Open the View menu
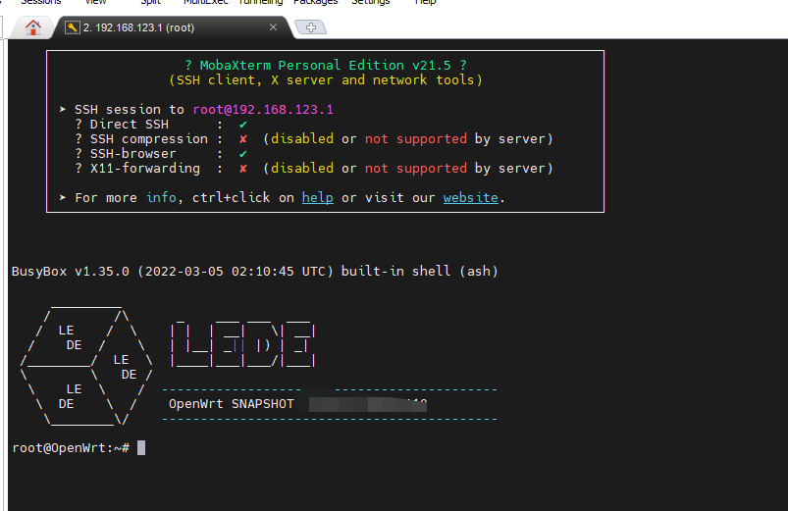This screenshot has width=788, height=511. coord(95,2)
